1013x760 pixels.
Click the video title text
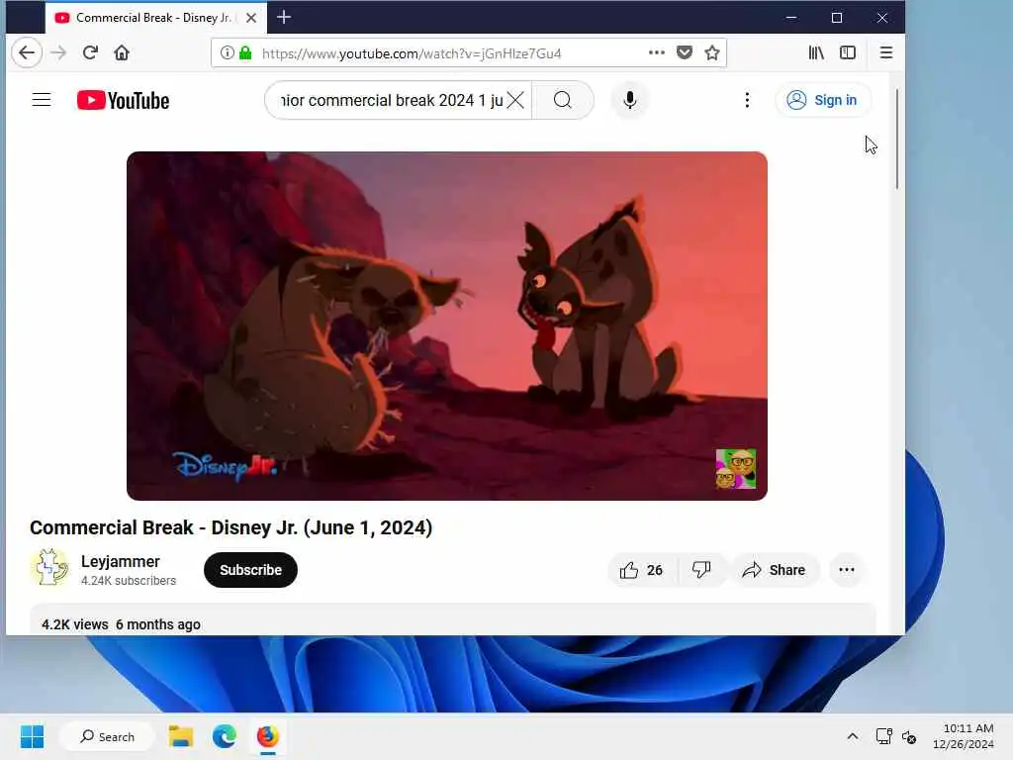click(230, 527)
